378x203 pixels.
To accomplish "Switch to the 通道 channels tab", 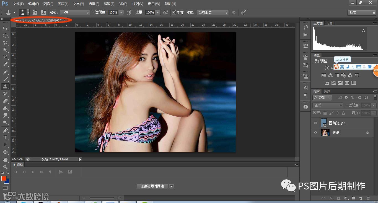I will (327, 92).
